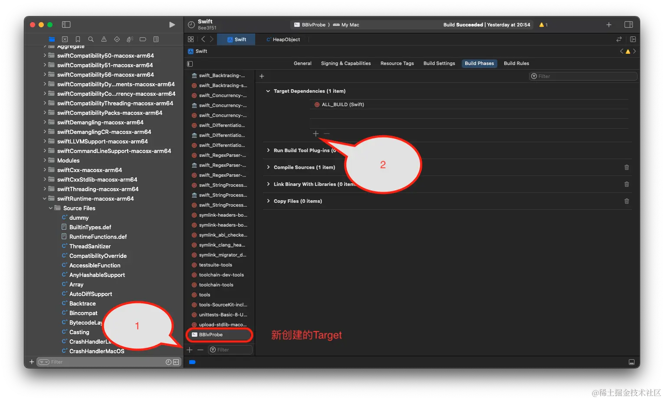Image resolution: width=664 pixels, height=400 pixels.
Task: Select the BBIvProbe target
Action: pos(220,335)
